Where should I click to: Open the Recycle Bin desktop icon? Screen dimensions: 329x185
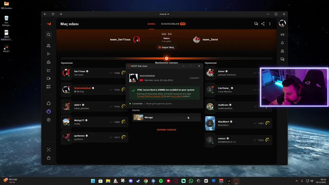click(x=6, y=21)
